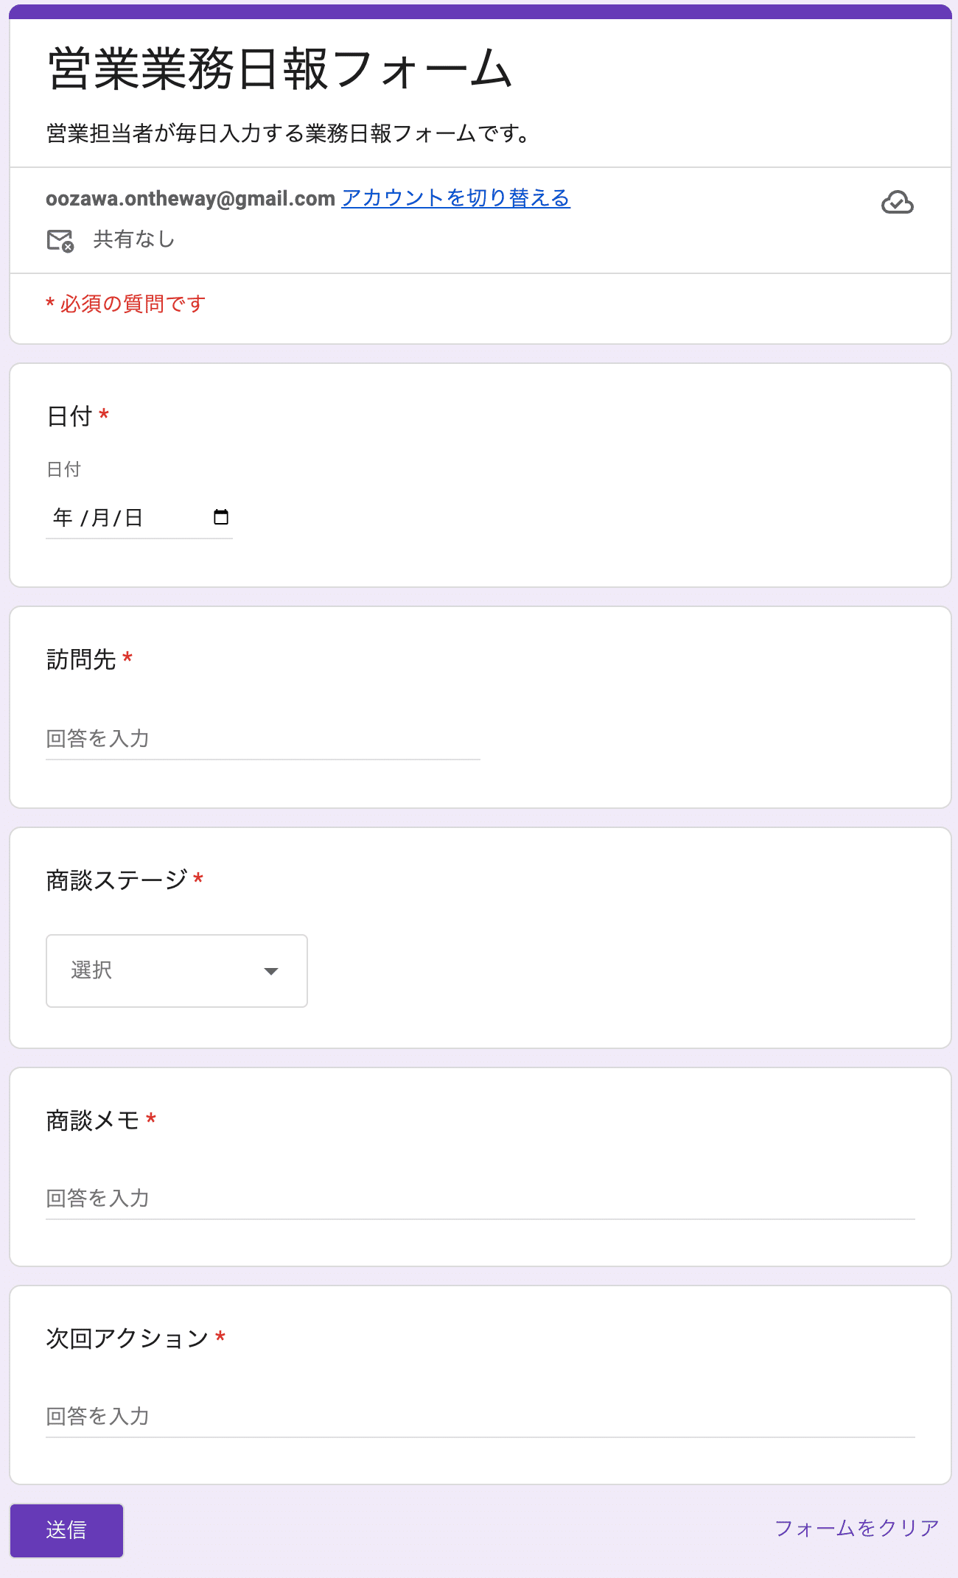This screenshot has height=1578, width=958.
Task: Focus the 訪問先 answer field
Action: pos(262,739)
